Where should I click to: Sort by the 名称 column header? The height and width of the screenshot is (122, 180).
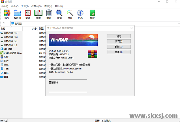[3, 29]
